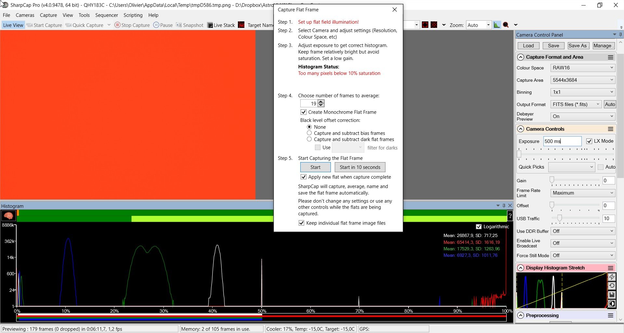The image size is (624, 333).
Task: Toggle the Quick Picks Auto checkbox
Action: (x=601, y=167)
